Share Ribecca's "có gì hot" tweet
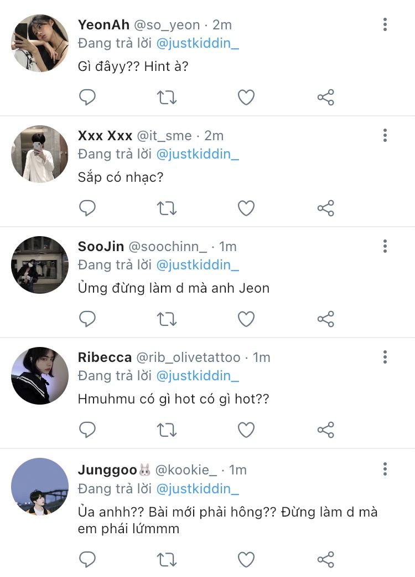The height and width of the screenshot is (577, 415). point(326,430)
